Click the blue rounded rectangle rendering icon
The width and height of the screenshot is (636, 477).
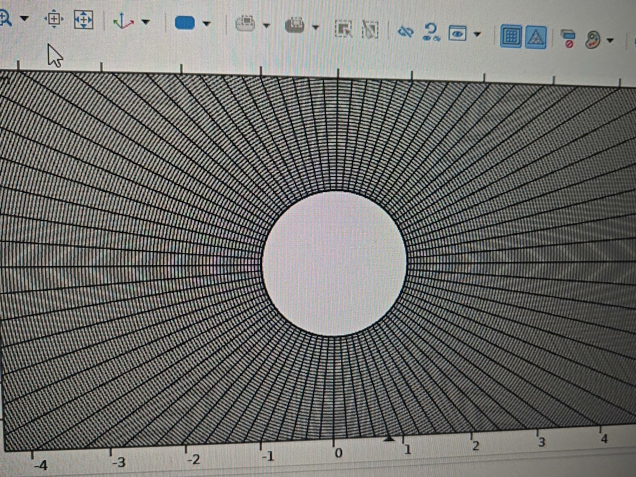pos(185,23)
